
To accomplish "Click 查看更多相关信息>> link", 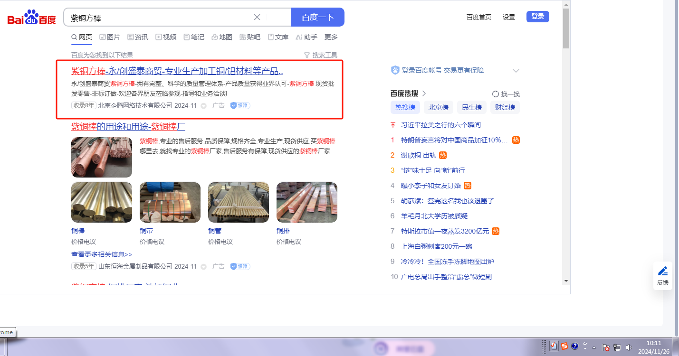I will click(102, 254).
